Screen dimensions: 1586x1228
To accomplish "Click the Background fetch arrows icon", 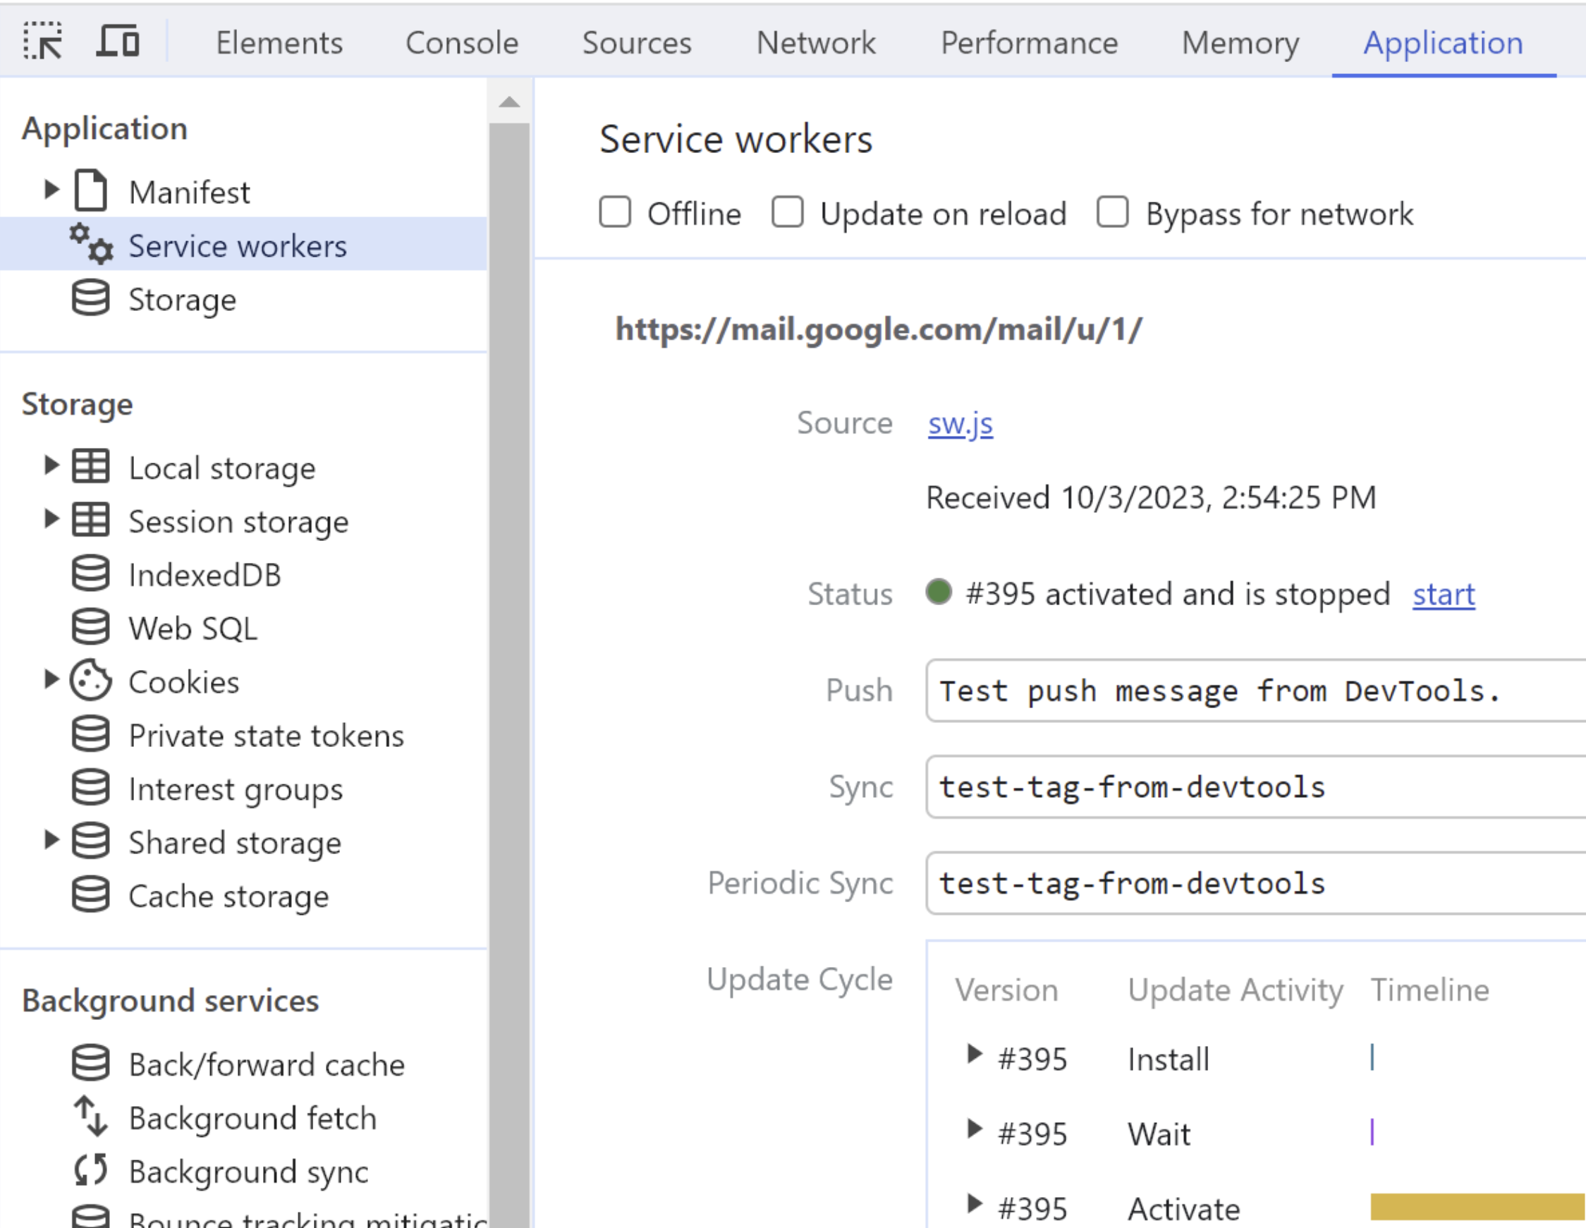I will click(x=91, y=1117).
